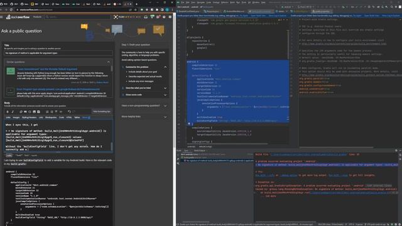
Task: Switch to Sync tab in Build panel
Action: (186, 151)
